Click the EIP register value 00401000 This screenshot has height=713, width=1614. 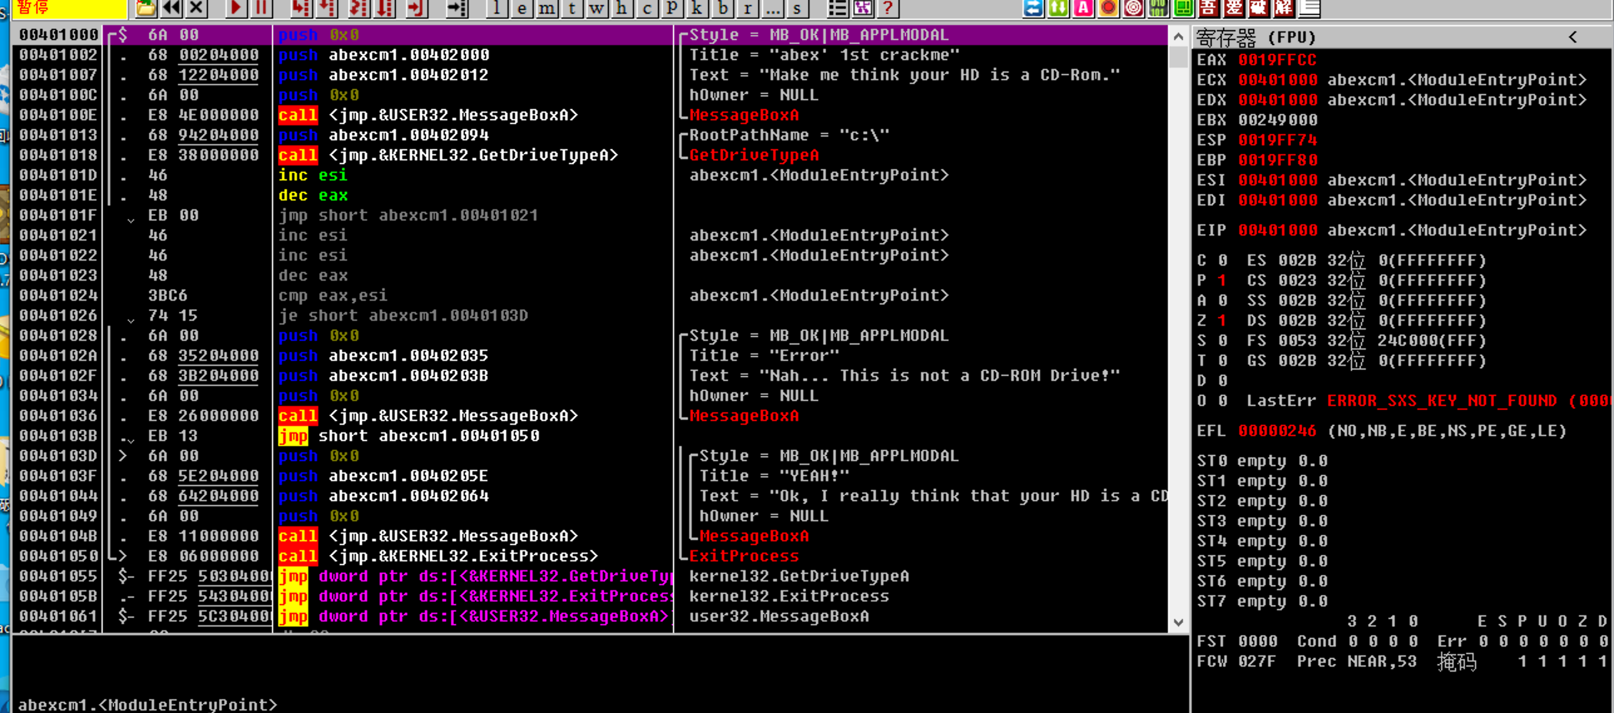(x=1278, y=230)
